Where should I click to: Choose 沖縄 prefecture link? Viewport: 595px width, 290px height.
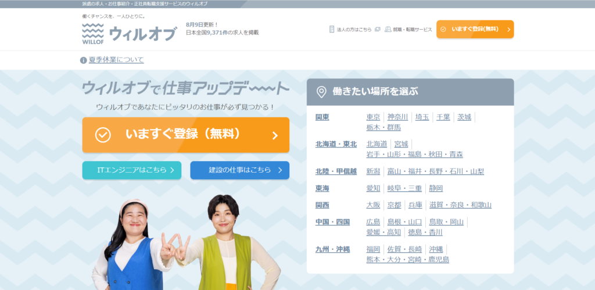click(436, 249)
